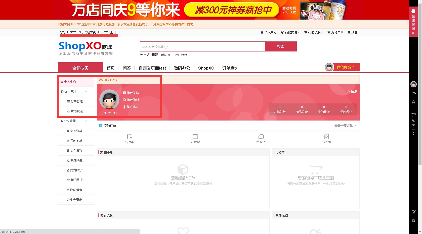Image resolution: width=422 pixels, height=234 pixels.
Task: Expand 我的收藏 dropdown in top bar
Action: click(314, 32)
